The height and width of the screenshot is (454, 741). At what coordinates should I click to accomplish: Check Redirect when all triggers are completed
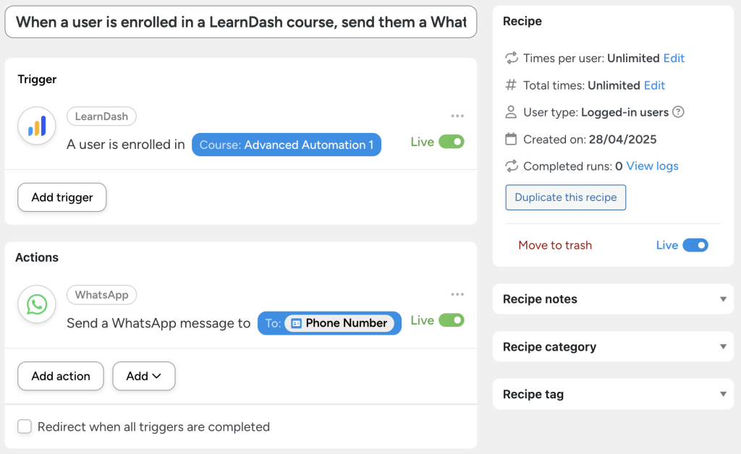click(x=24, y=427)
